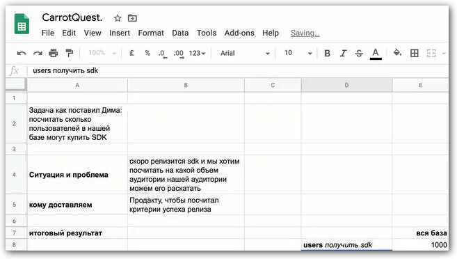Open the View menu

[93, 33]
